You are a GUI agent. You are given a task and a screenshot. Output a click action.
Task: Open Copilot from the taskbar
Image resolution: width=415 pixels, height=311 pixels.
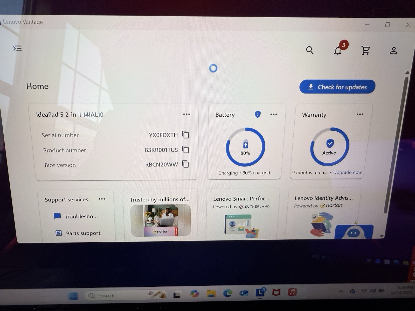tap(194, 294)
